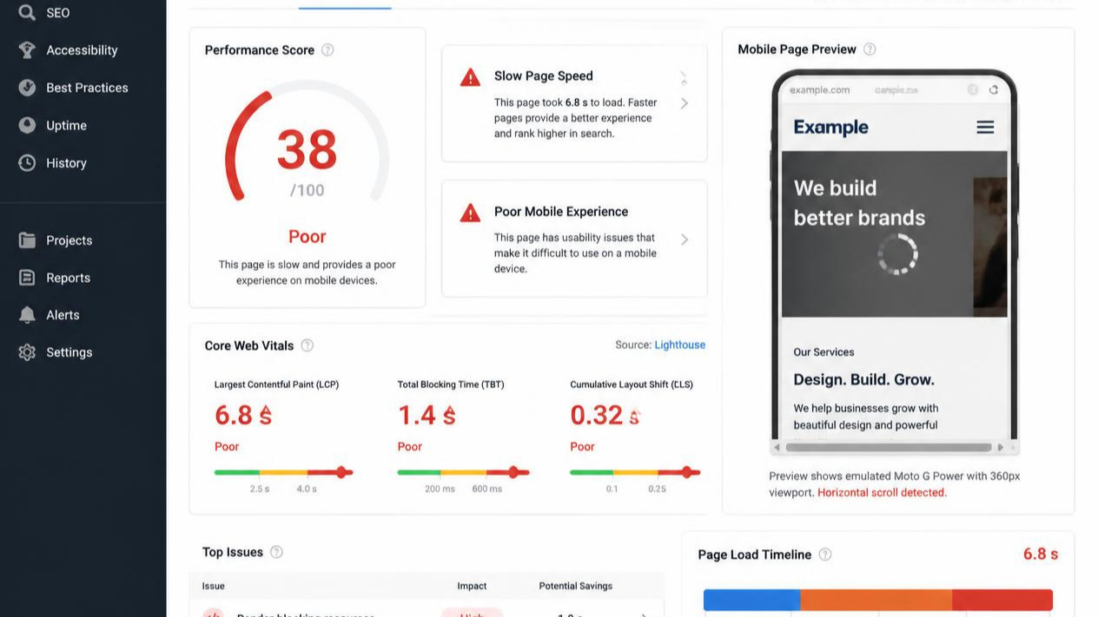Follow the Lighthouse source link
This screenshot has width=1098, height=617.
[680, 345]
